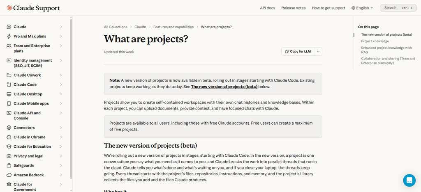Click the Claude for Education graduation cap icon

pos(9,146)
